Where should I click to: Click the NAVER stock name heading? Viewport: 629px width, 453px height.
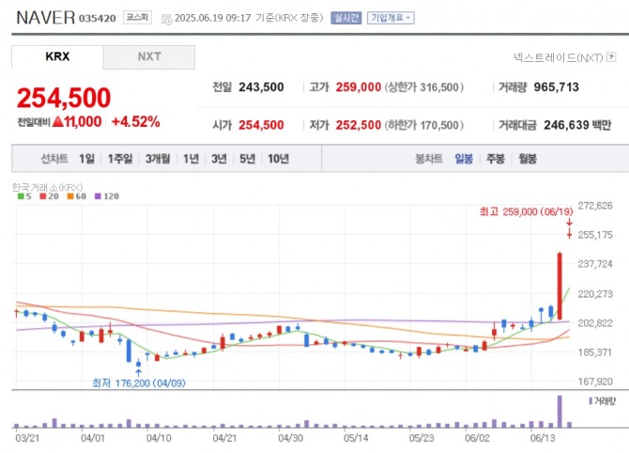pos(45,18)
